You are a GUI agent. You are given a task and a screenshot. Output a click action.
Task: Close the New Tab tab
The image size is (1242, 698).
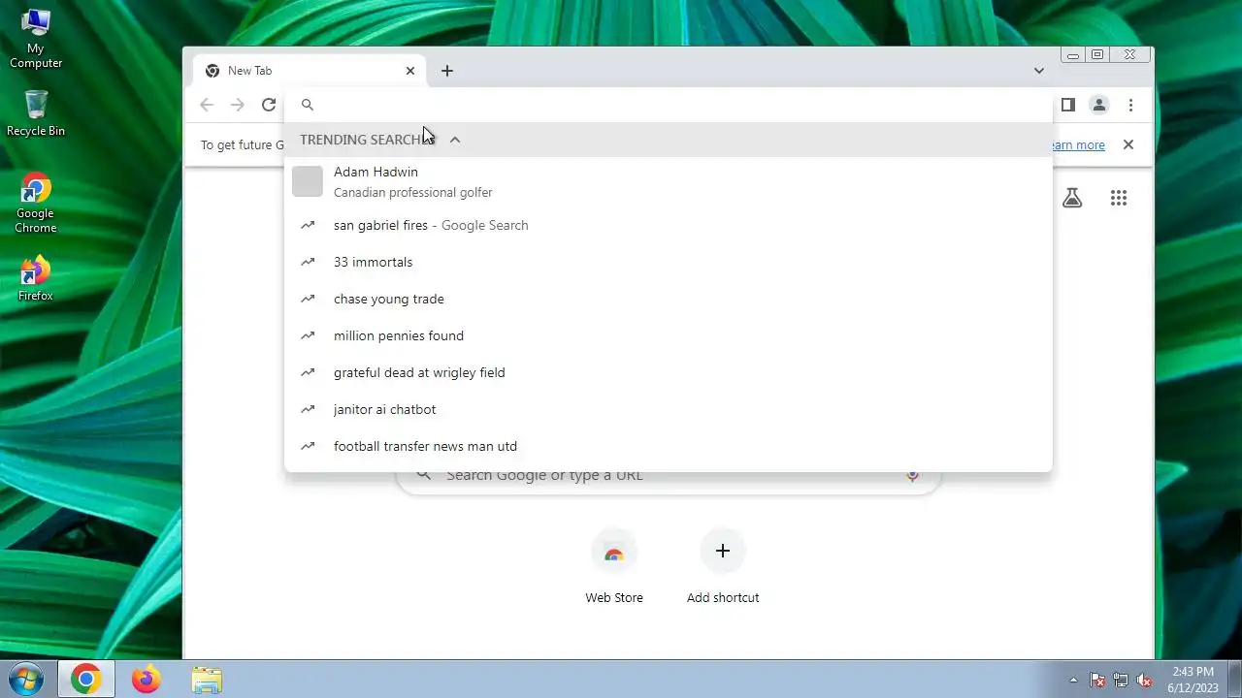pos(409,71)
